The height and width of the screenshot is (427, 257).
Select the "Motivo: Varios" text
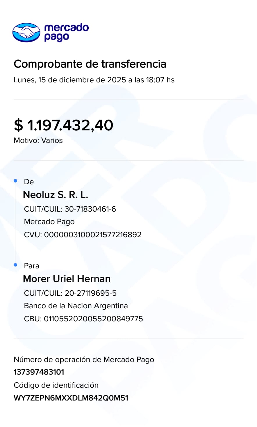click(x=38, y=140)
